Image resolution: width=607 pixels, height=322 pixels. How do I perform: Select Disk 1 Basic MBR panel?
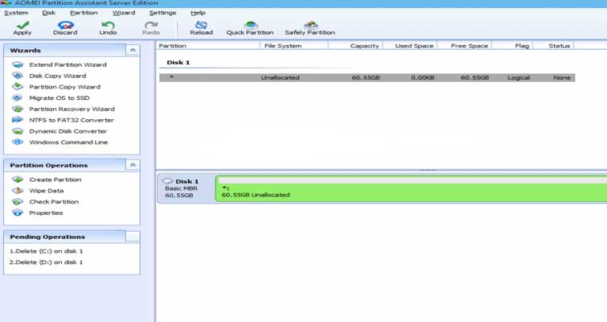[186, 188]
